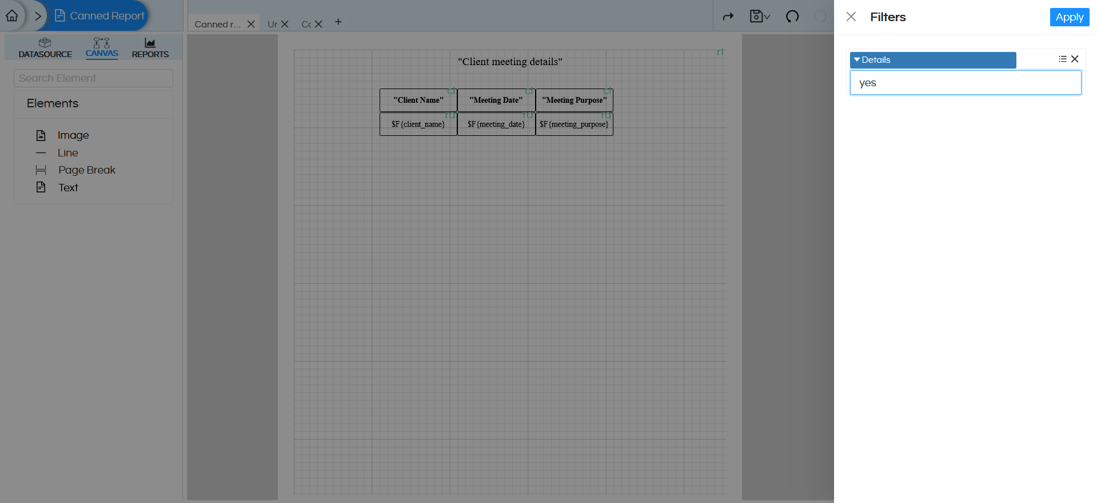Click the Details filter value field
This screenshot has width=1097, height=503.
pos(965,83)
